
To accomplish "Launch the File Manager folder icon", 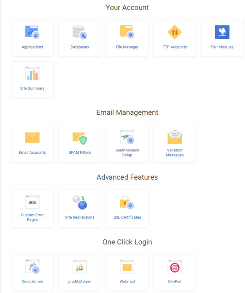I will tap(127, 32).
